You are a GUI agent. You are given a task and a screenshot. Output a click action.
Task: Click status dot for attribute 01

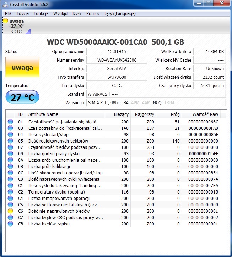pos(10,122)
